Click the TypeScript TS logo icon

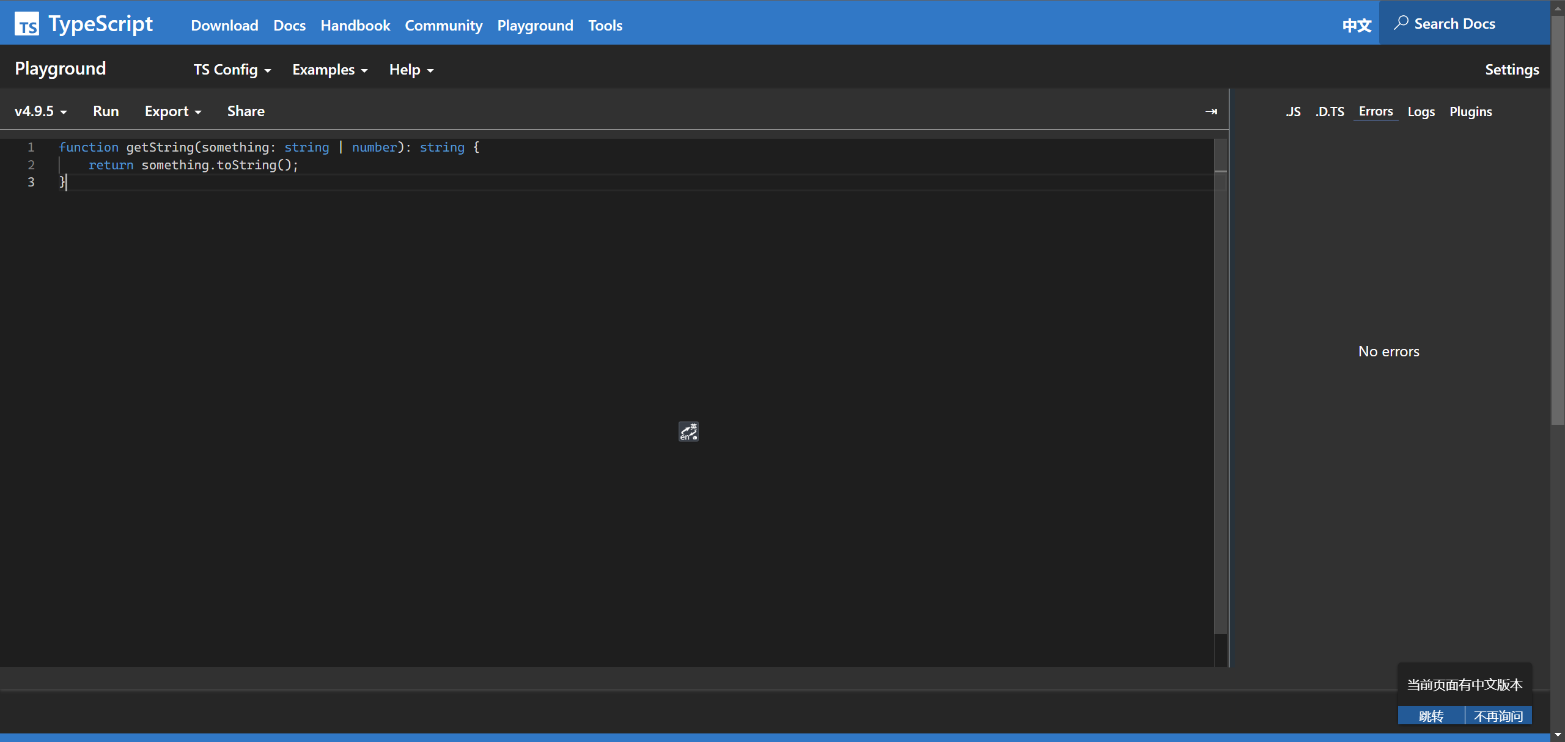pyautogui.click(x=27, y=24)
